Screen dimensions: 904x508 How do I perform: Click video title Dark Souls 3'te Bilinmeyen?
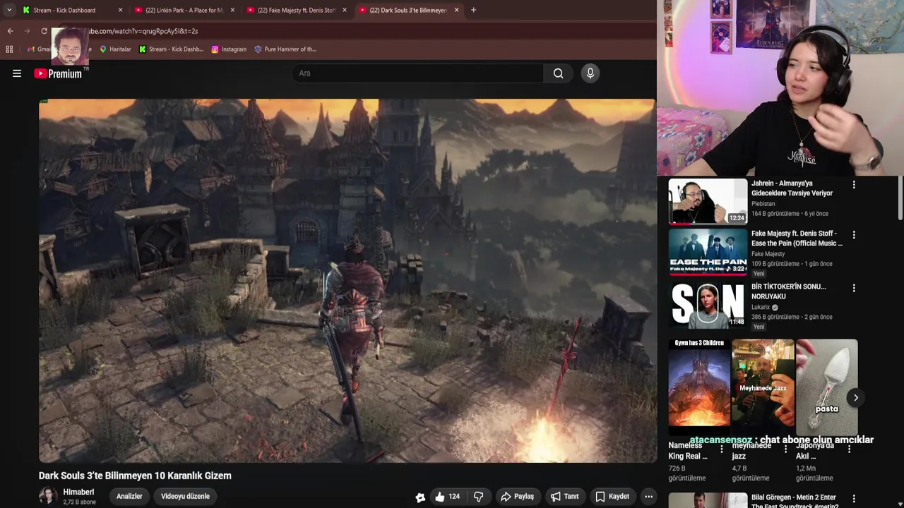coord(135,476)
